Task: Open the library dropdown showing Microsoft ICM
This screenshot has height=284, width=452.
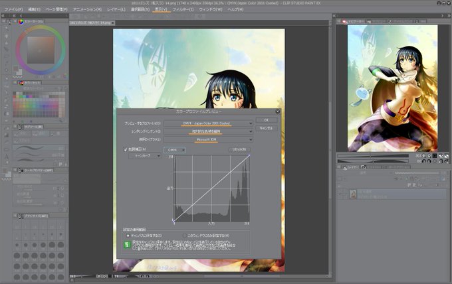Action: [209, 139]
